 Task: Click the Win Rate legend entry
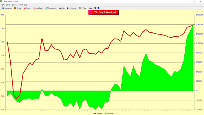99,113
